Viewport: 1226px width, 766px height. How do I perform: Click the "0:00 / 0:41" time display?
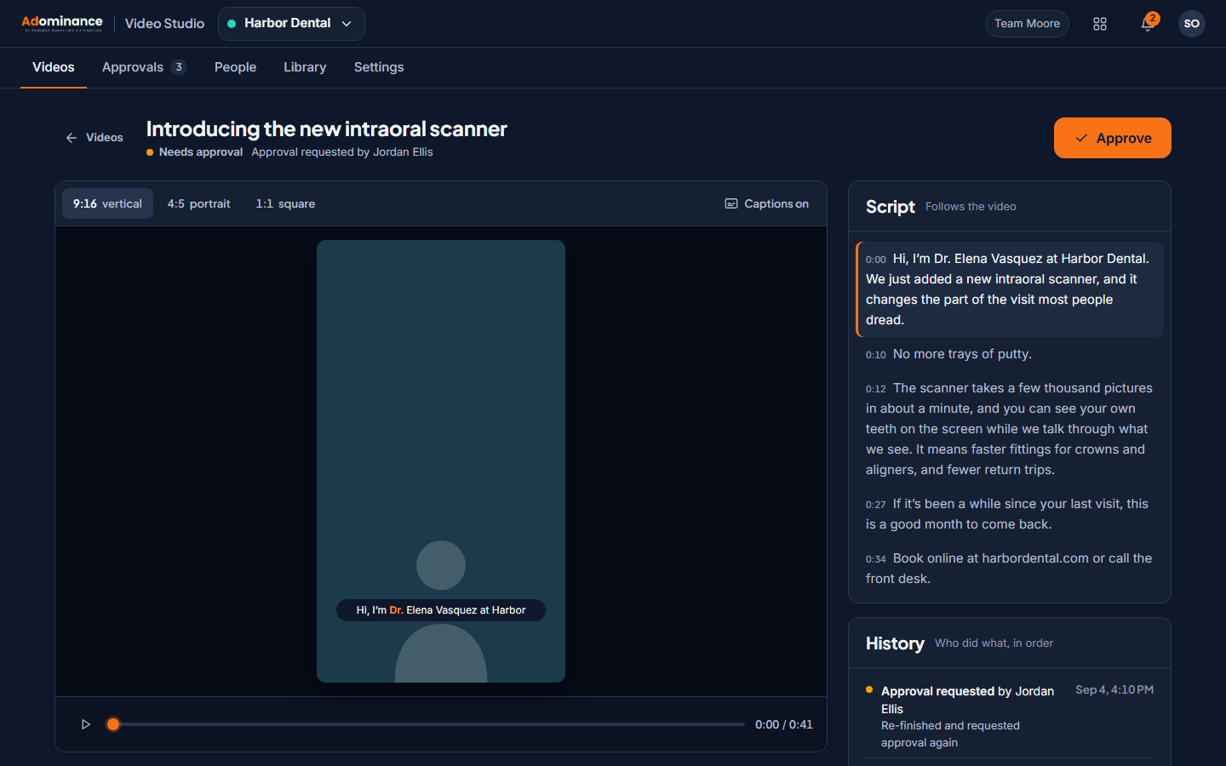(x=784, y=724)
